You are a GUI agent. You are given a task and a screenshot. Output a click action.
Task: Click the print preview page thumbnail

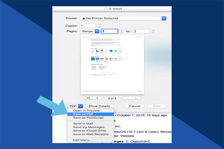[x=112, y=65]
